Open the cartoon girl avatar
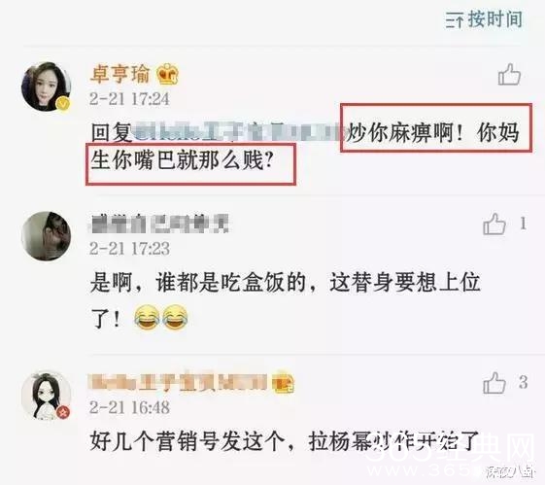545x485 pixels. tap(47, 396)
